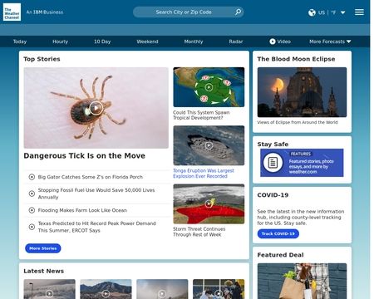Play third Latest News video thumbnail
This screenshot has width=374, height=299.
point(162,293)
